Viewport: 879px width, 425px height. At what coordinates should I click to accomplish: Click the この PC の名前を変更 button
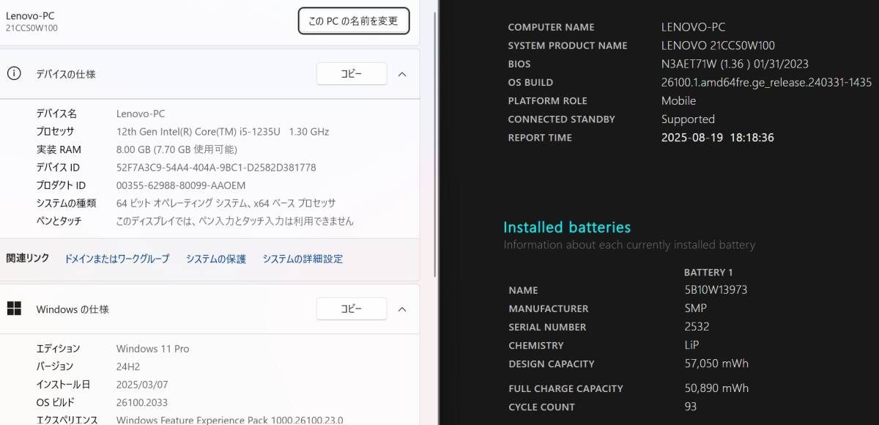tap(353, 21)
